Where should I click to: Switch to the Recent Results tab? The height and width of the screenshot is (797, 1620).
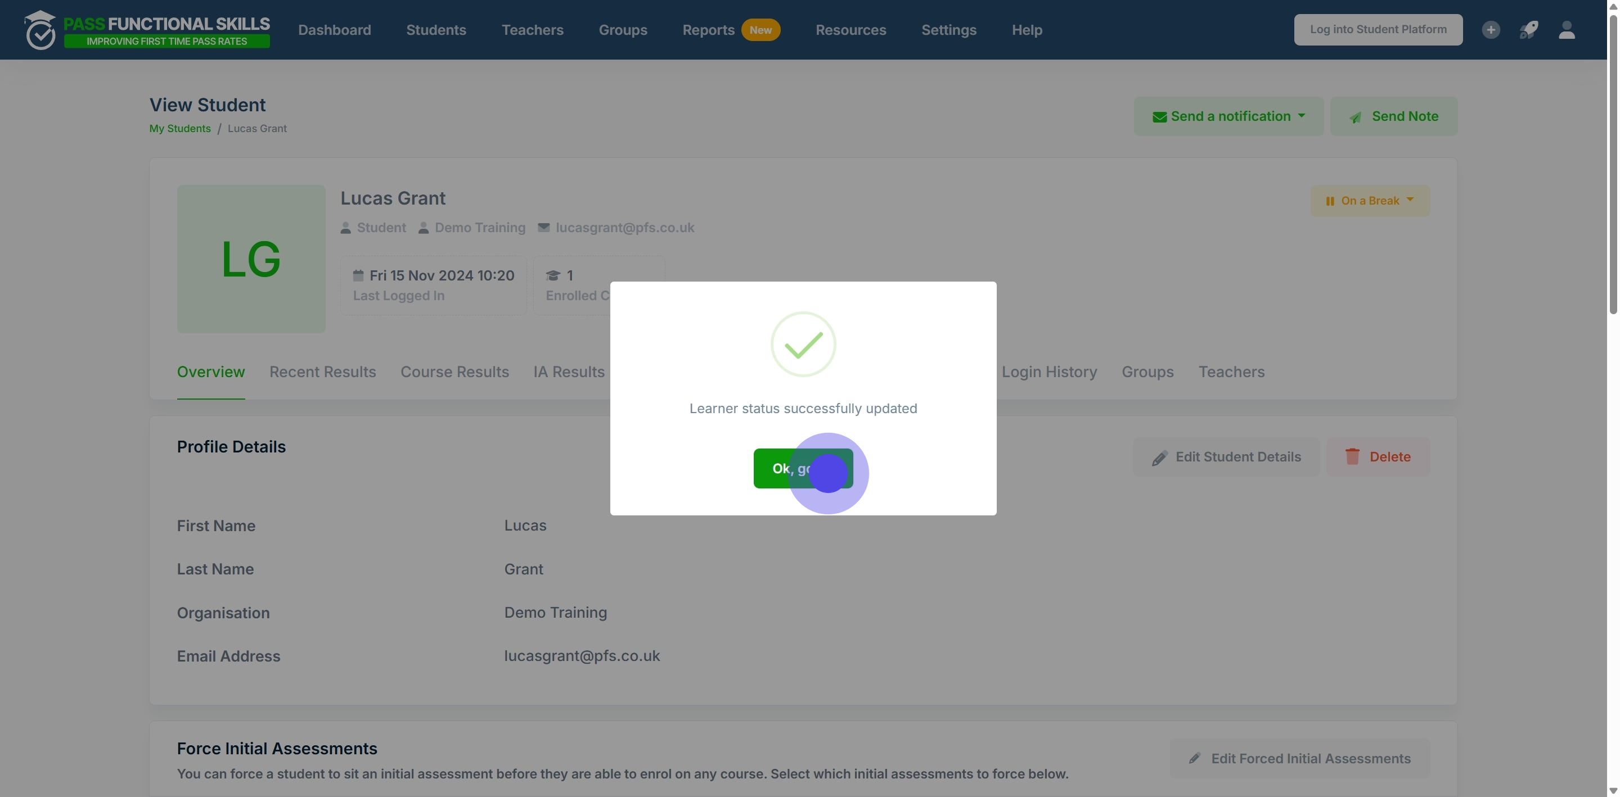323,372
